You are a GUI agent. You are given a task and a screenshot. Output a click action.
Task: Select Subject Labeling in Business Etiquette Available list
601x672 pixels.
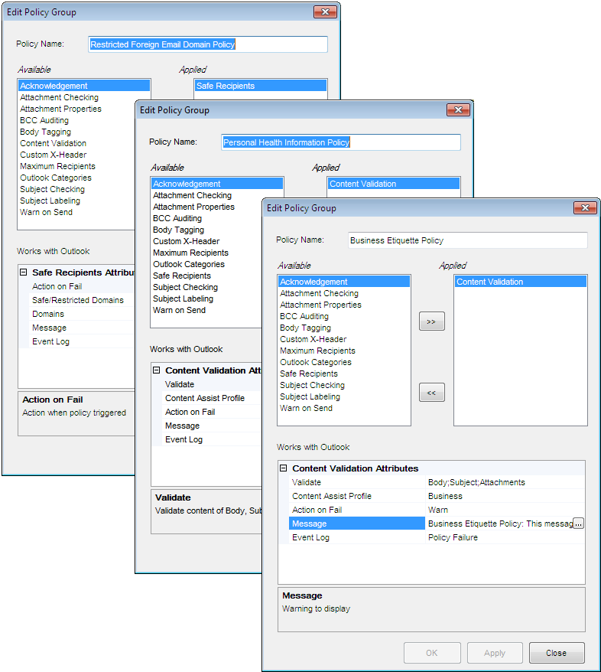click(344, 397)
